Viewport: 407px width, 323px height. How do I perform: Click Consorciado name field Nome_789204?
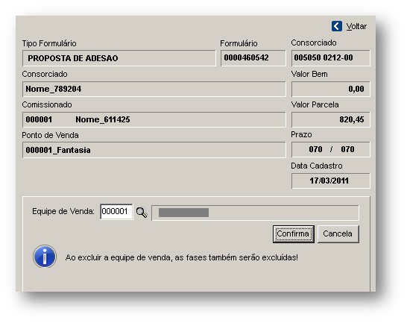(154, 89)
